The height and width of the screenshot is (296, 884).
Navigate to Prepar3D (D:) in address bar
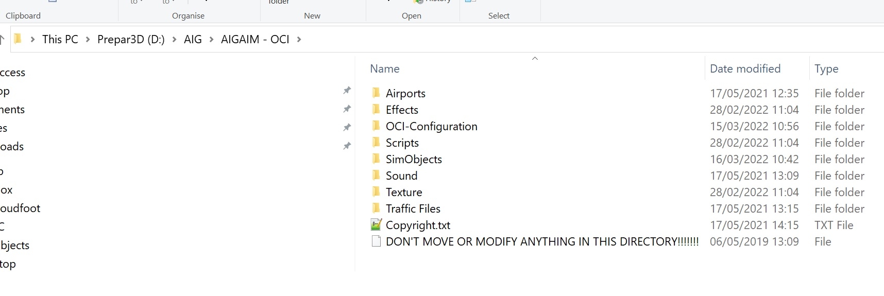coord(131,40)
